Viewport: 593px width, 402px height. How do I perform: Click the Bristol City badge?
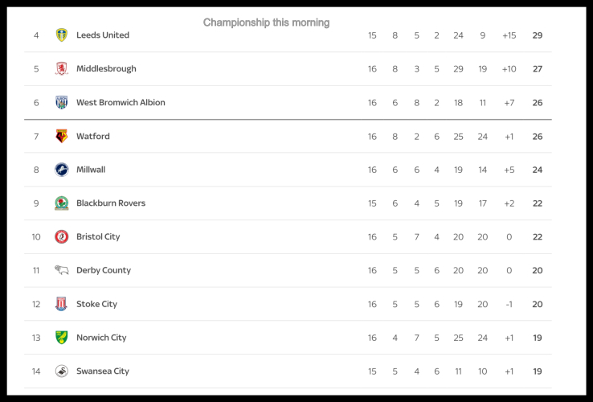click(x=62, y=237)
